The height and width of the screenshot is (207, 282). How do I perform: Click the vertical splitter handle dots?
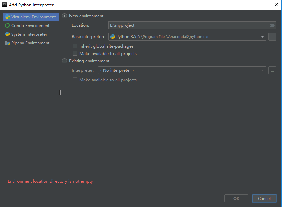(x=60, y=93)
